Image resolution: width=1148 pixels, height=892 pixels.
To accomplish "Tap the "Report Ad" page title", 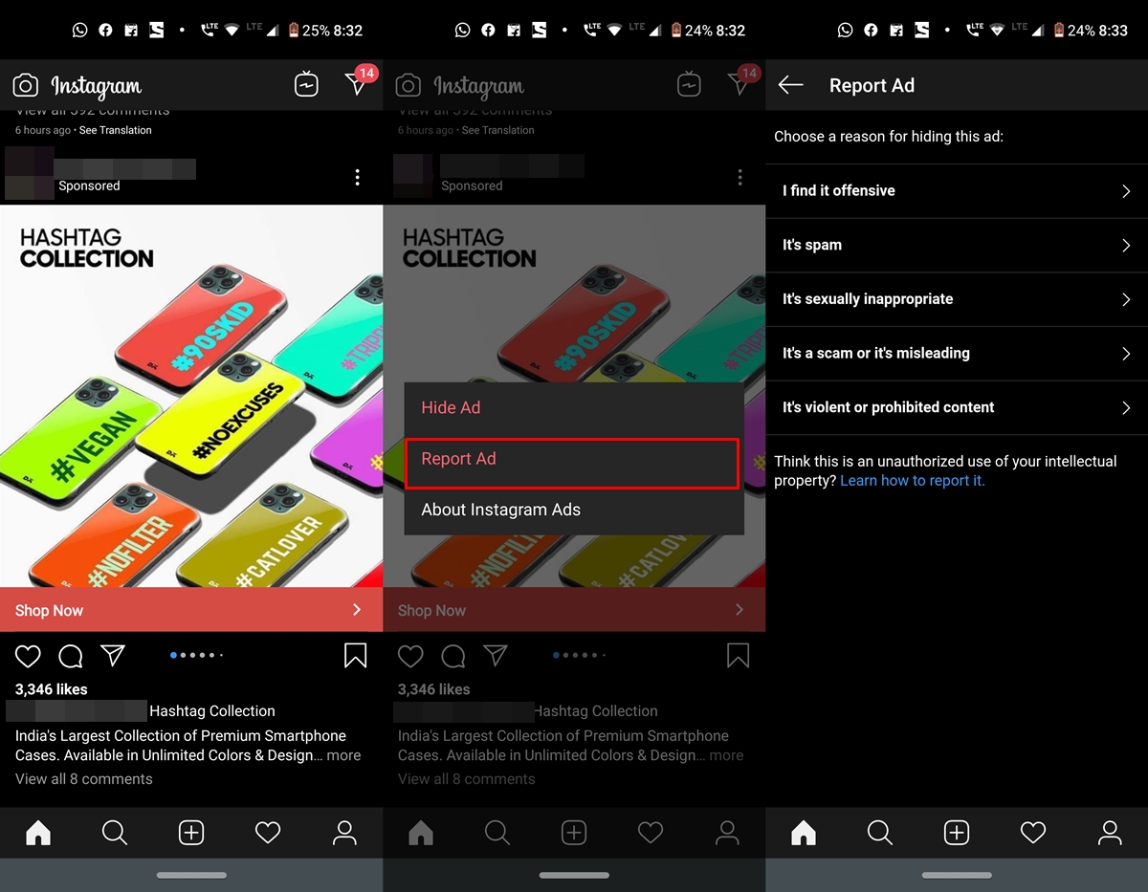I will click(872, 86).
